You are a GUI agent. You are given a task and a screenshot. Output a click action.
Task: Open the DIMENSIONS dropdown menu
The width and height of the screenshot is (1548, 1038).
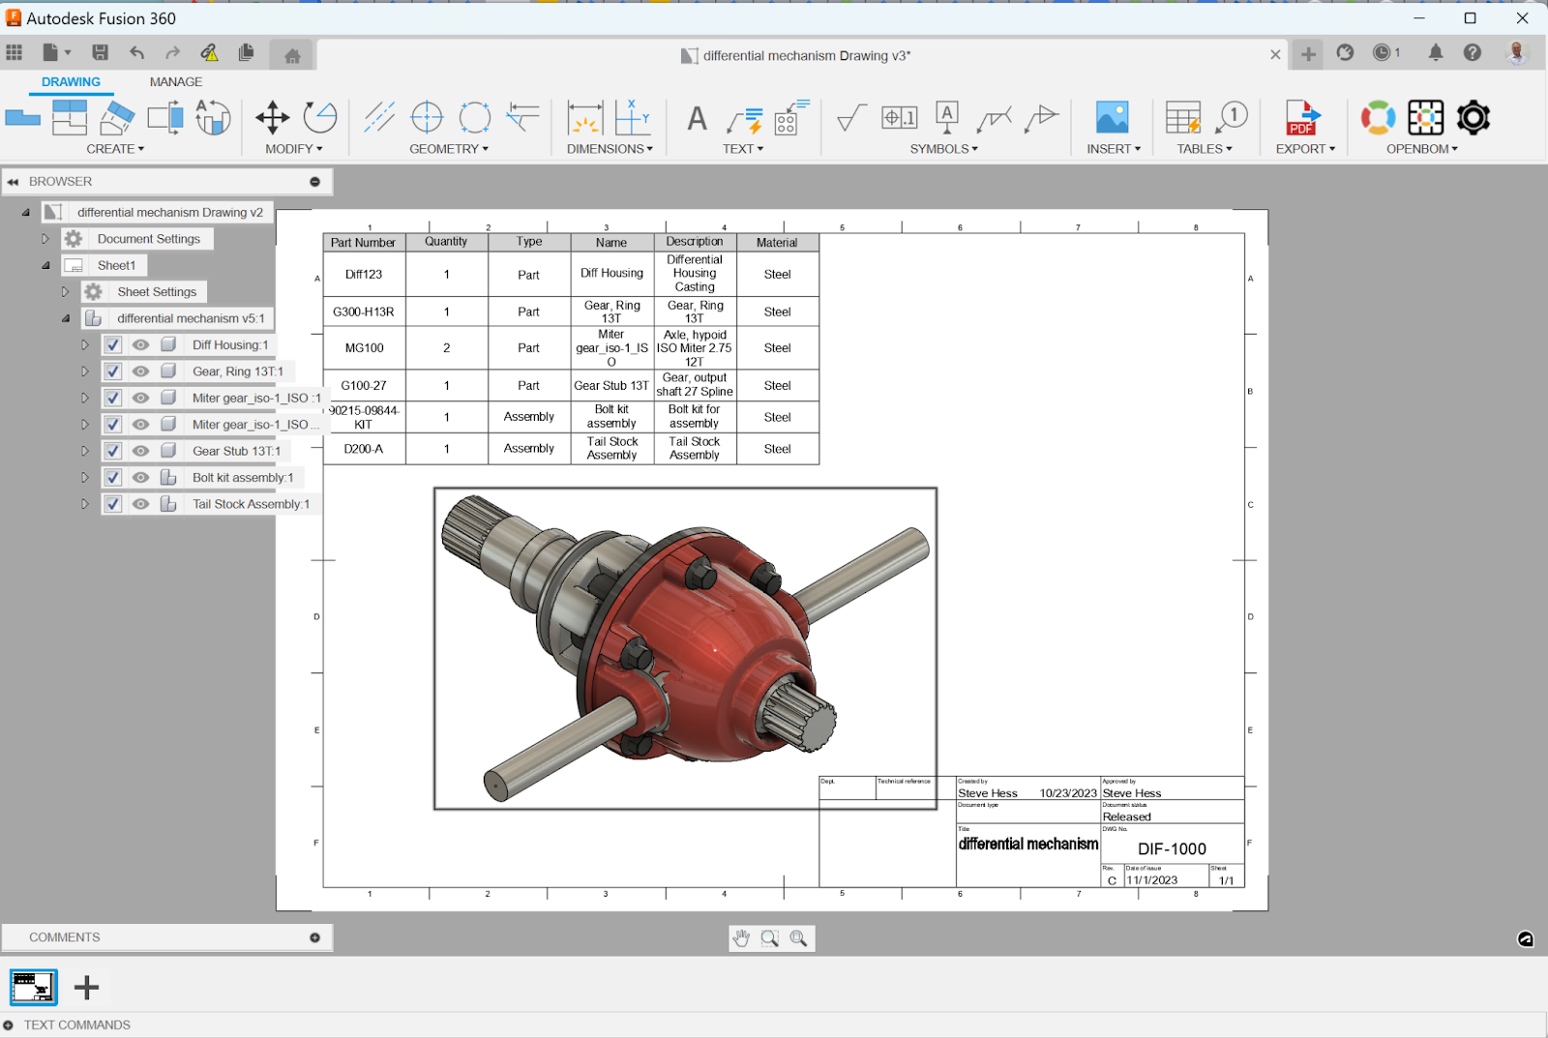[610, 149]
